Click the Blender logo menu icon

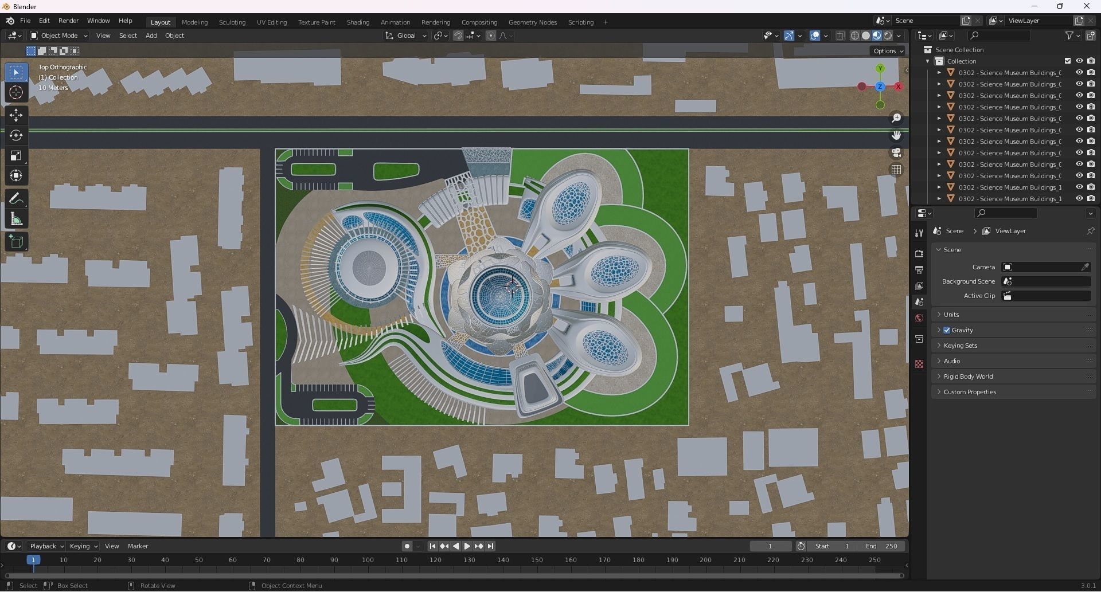10,21
